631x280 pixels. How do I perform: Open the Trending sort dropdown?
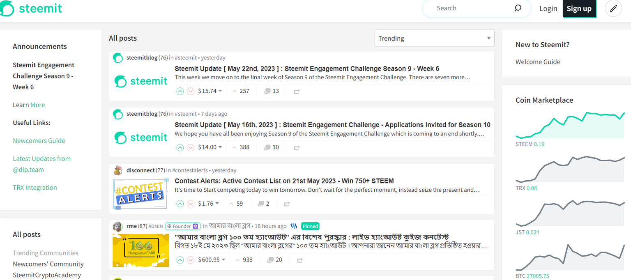click(434, 38)
